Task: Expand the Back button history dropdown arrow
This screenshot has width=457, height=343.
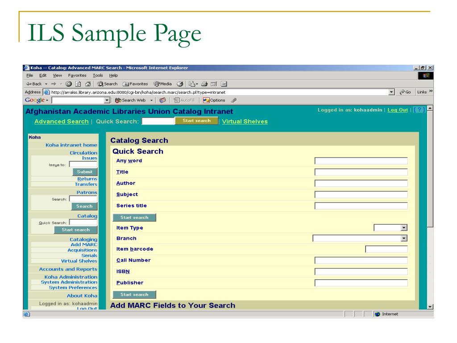Action: [x=46, y=84]
